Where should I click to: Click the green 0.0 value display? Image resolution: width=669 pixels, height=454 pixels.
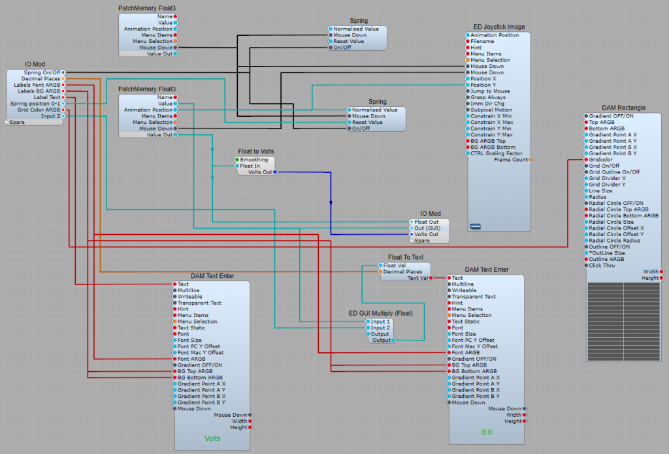486,432
